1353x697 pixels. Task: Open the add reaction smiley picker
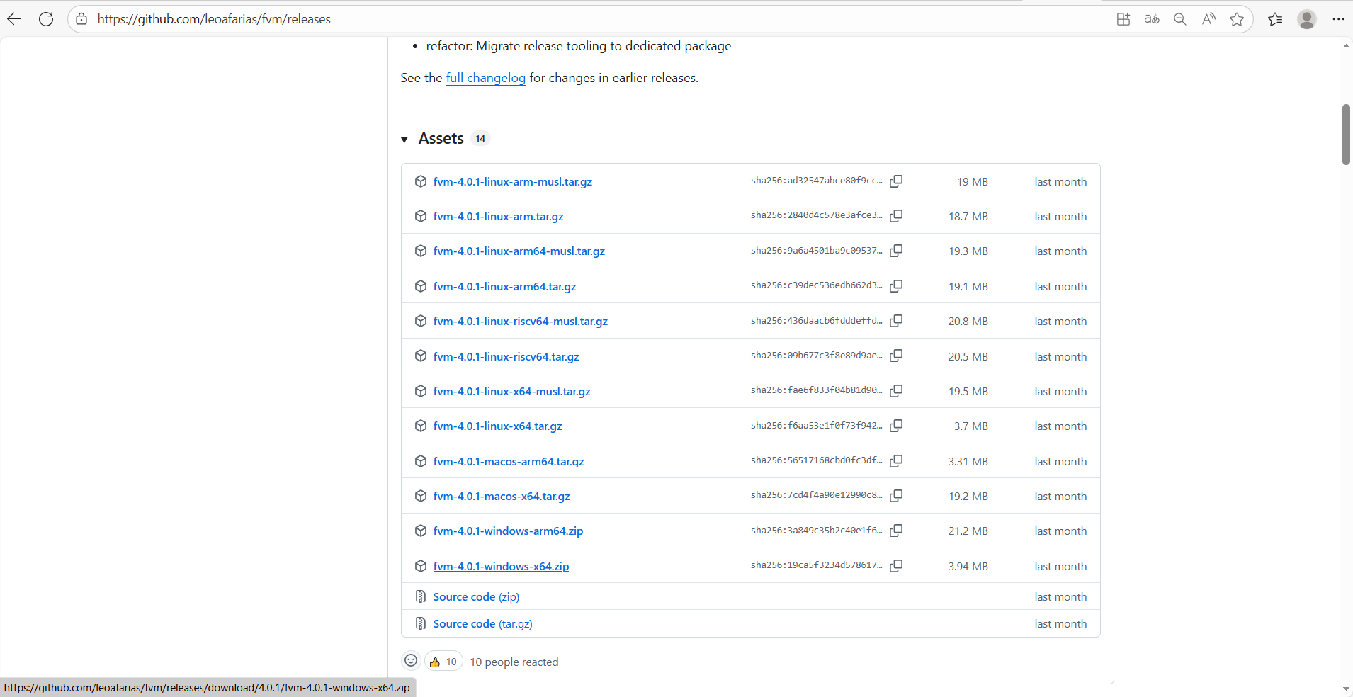pos(411,661)
